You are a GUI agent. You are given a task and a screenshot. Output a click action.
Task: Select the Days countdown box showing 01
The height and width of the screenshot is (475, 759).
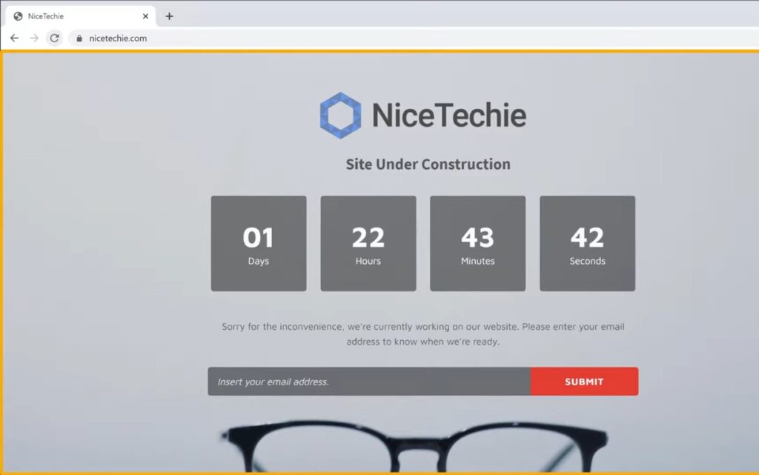click(258, 242)
